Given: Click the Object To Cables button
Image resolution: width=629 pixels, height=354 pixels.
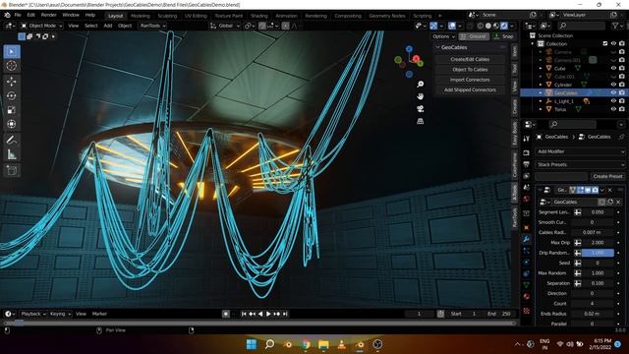Looking at the screenshot, I should pos(470,70).
